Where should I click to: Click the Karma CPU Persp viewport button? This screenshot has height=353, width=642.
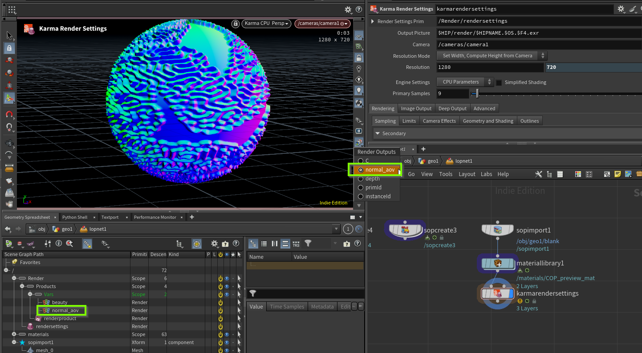266,24
